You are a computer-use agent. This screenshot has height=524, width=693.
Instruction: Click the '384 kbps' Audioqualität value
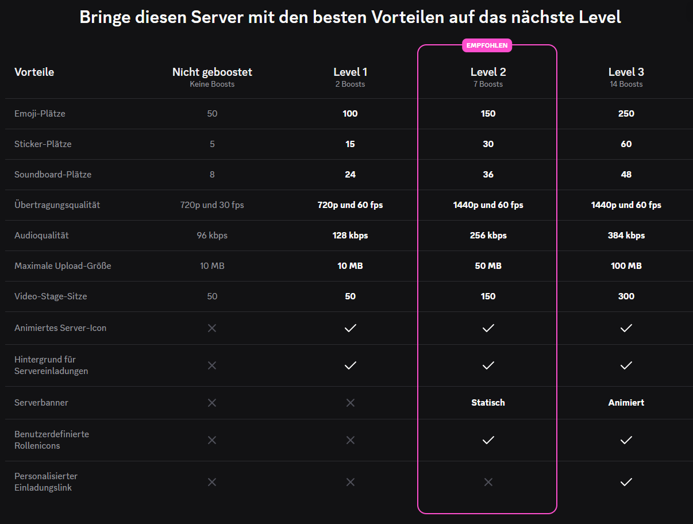click(x=626, y=236)
